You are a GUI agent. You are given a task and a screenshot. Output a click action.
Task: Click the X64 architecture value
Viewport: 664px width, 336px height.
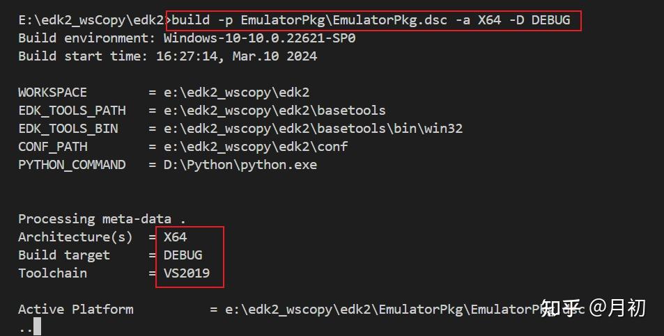pyautogui.click(x=176, y=237)
